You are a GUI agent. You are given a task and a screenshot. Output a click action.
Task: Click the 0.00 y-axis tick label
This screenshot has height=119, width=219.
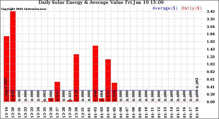pyautogui.click(x=211, y=102)
